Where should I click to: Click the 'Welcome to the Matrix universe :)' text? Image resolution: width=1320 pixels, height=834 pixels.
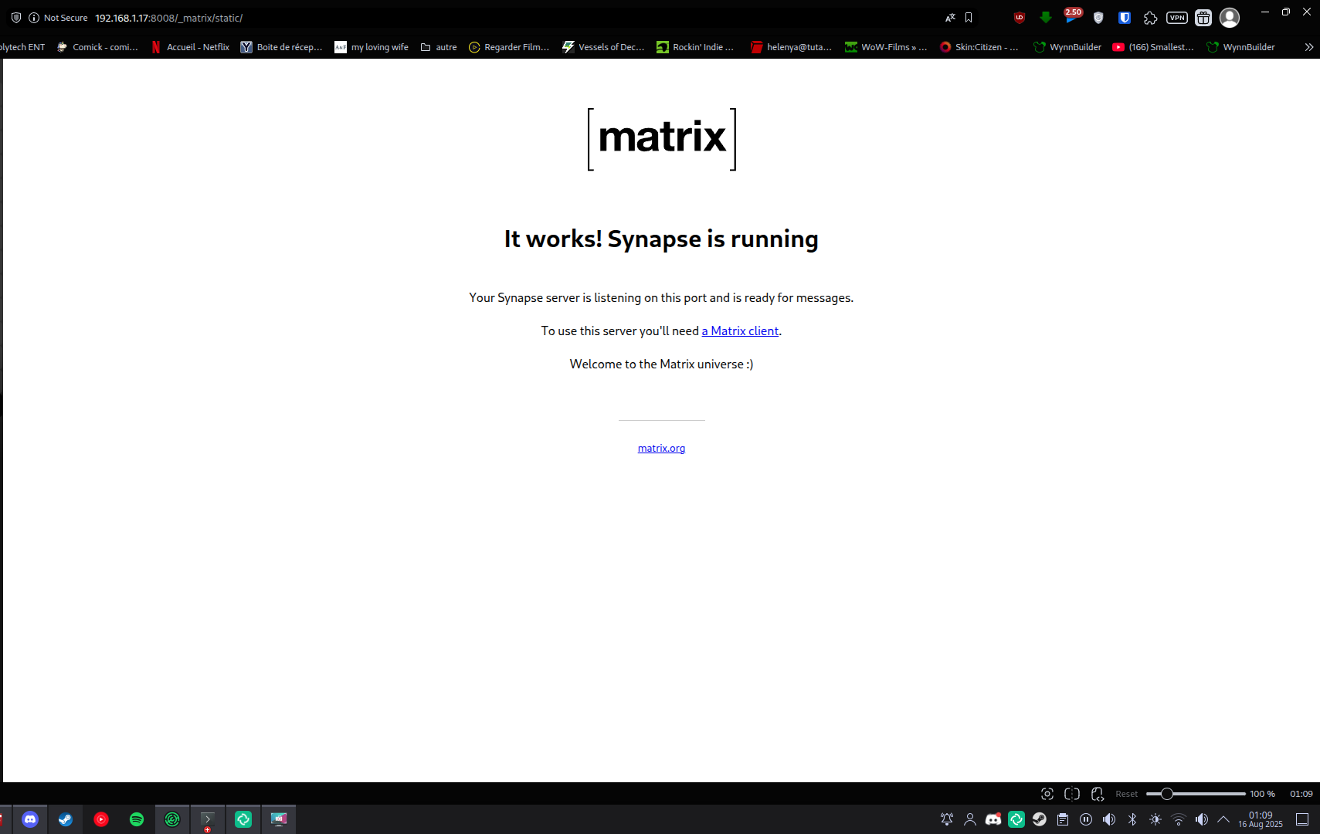(x=661, y=364)
